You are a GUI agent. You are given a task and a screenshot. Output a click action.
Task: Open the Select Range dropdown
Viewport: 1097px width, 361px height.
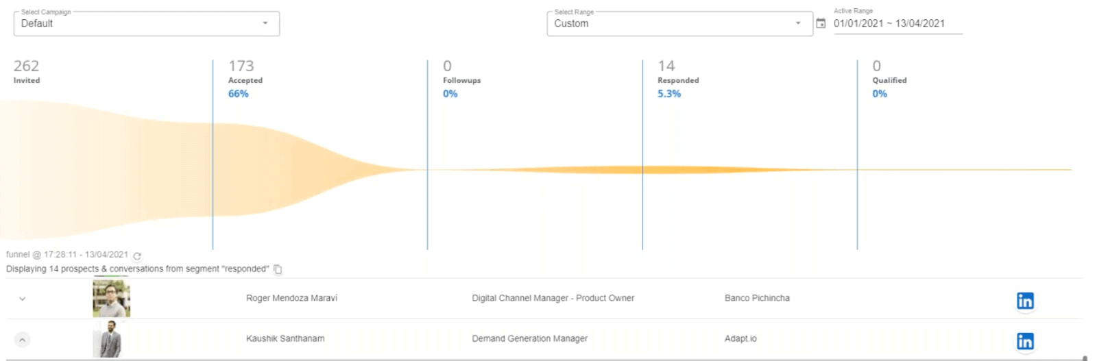tap(679, 23)
